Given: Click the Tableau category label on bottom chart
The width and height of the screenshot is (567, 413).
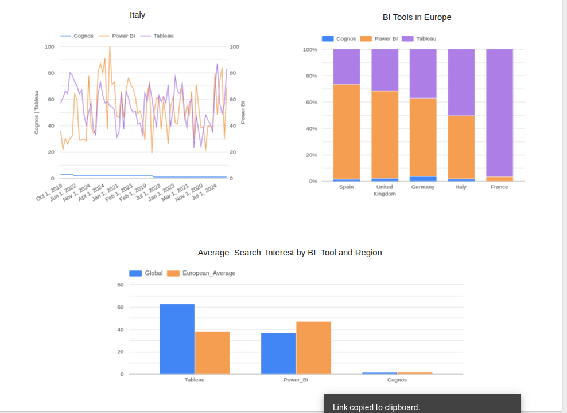Looking at the screenshot, I should coord(195,380).
